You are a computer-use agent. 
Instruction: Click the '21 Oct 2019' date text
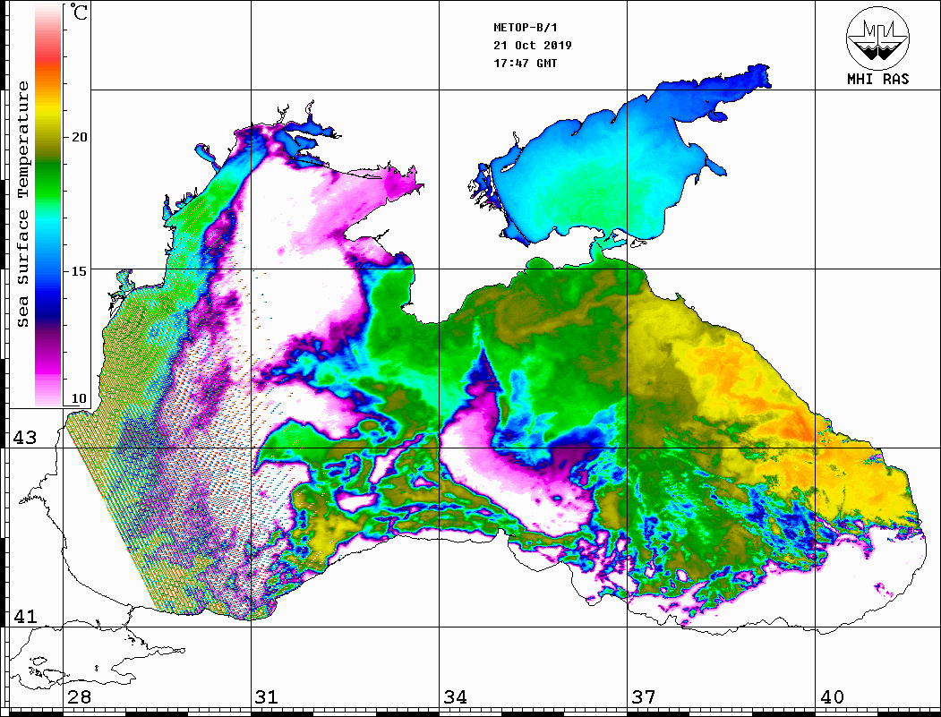coord(533,45)
